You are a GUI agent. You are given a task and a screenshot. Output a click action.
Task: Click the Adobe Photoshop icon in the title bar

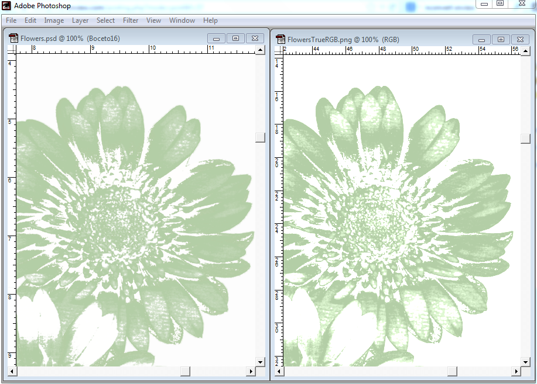(x=6, y=6)
